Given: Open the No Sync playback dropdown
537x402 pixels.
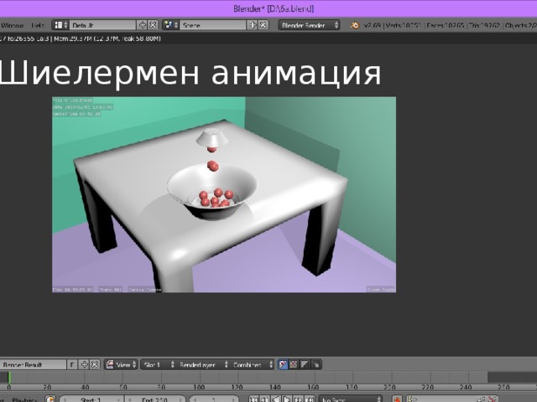Looking at the screenshot, I should [x=350, y=399].
